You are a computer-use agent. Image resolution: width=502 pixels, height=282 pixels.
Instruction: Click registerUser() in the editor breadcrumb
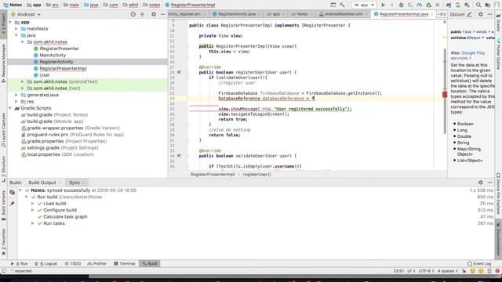[256, 174]
